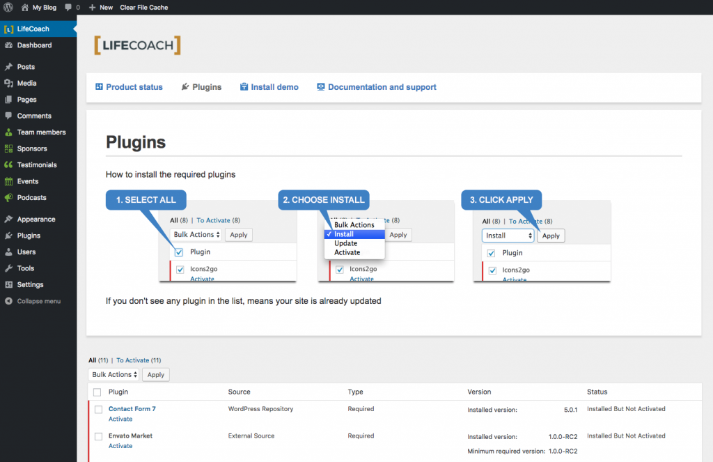Open Appearance in the sidebar
Screen dimensions: 713x462
tap(38, 219)
